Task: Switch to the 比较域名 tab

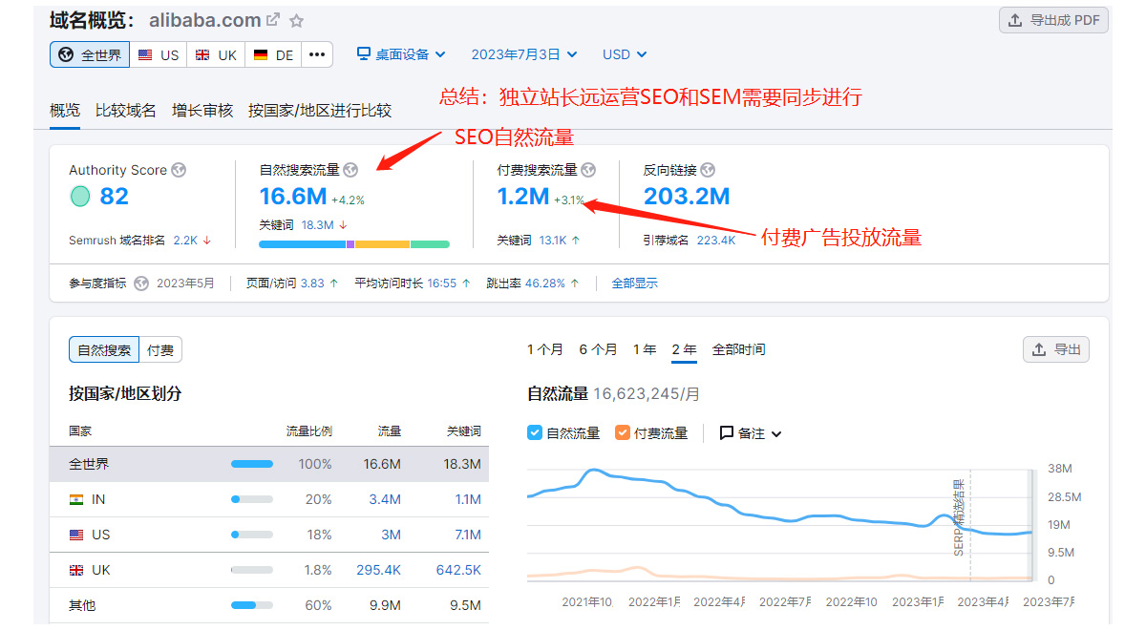Action: coord(126,111)
